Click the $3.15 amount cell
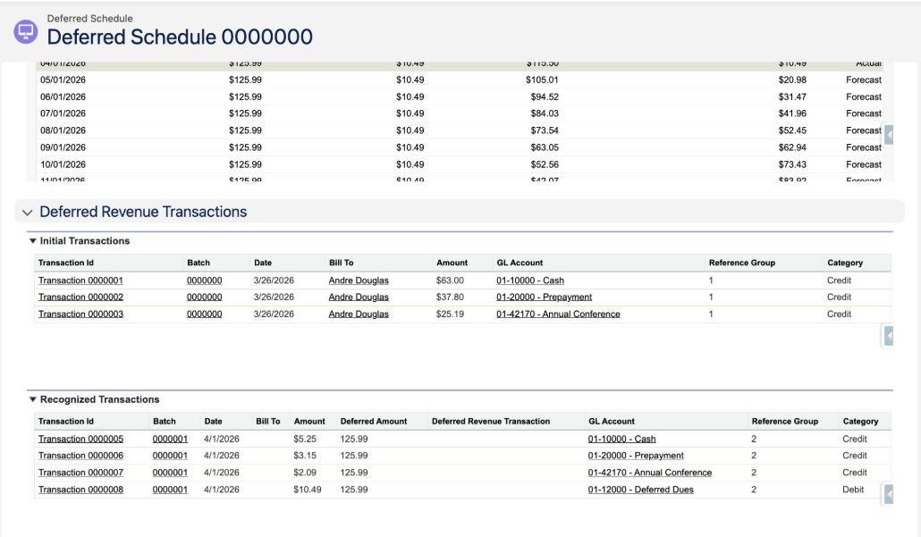This screenshot has width=921, height=537. (305, 456)
